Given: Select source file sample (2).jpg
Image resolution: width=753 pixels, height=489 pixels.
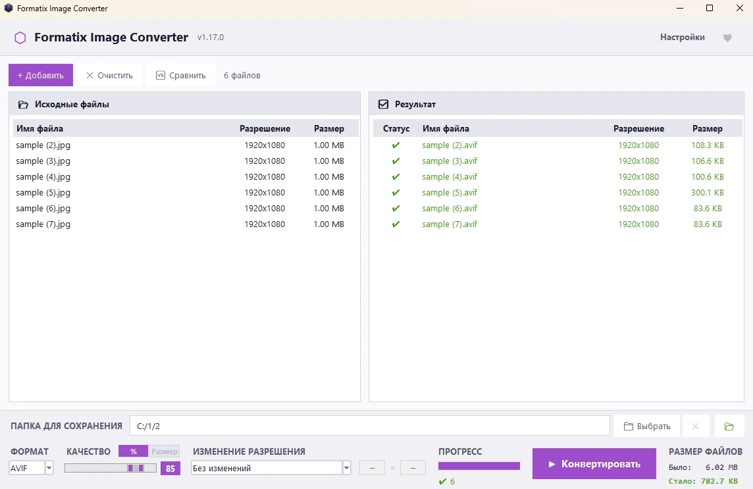Looking at the screenshot, I should (x=186, y=145).
